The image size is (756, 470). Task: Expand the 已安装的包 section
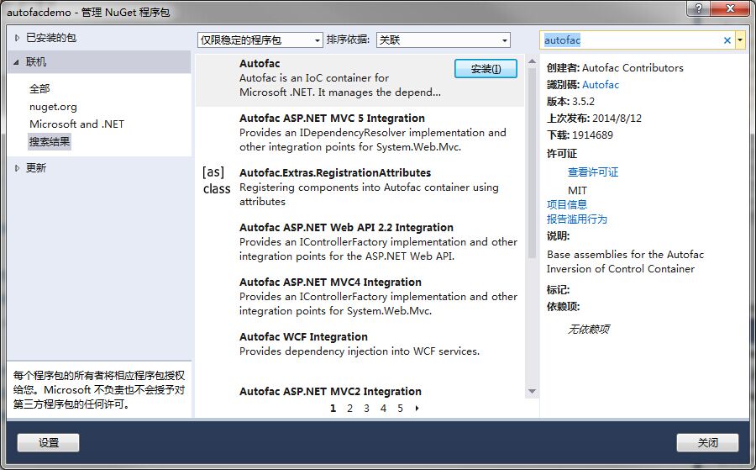click(18, 38)
